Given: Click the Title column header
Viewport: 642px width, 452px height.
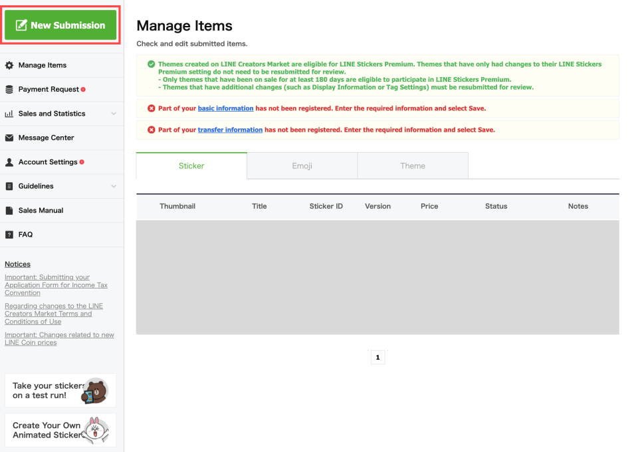Looking at the screenshot, I should [259, 206].
